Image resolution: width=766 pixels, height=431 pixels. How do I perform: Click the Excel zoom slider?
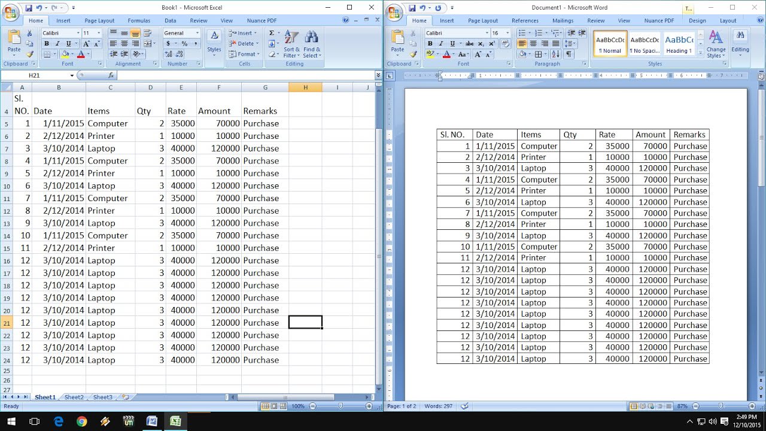point(341,406)
